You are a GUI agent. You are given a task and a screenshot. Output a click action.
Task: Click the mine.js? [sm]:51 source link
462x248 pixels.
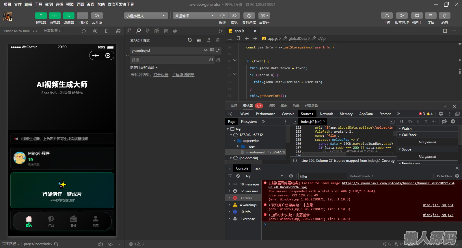point(438,205)
